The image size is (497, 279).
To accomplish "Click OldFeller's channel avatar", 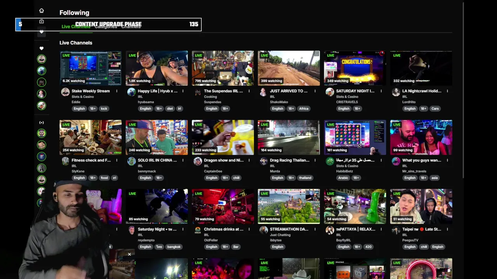I will pyautogui.click(x=198, y=230).
